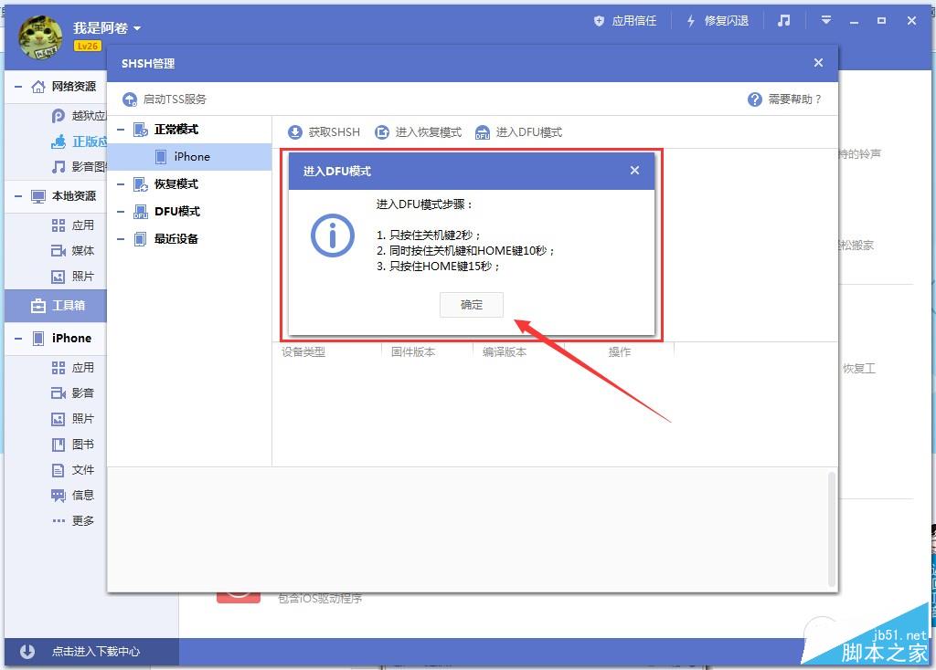Select the 文件 icon in iPhone sidebar
The width and height of the screenshot is (936, 670).
(57, 470)
